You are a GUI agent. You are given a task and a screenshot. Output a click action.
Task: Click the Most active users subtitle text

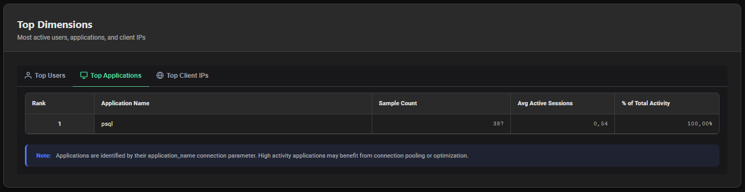[81, 38]
